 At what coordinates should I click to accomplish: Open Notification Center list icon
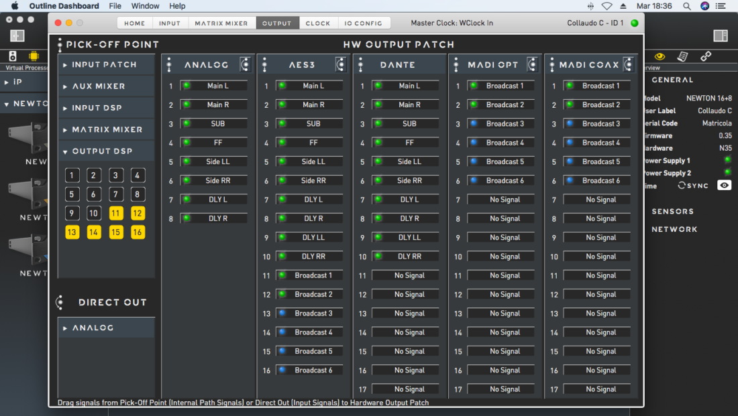[721, 6]
